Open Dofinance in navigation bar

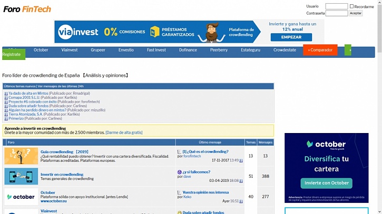188,50
